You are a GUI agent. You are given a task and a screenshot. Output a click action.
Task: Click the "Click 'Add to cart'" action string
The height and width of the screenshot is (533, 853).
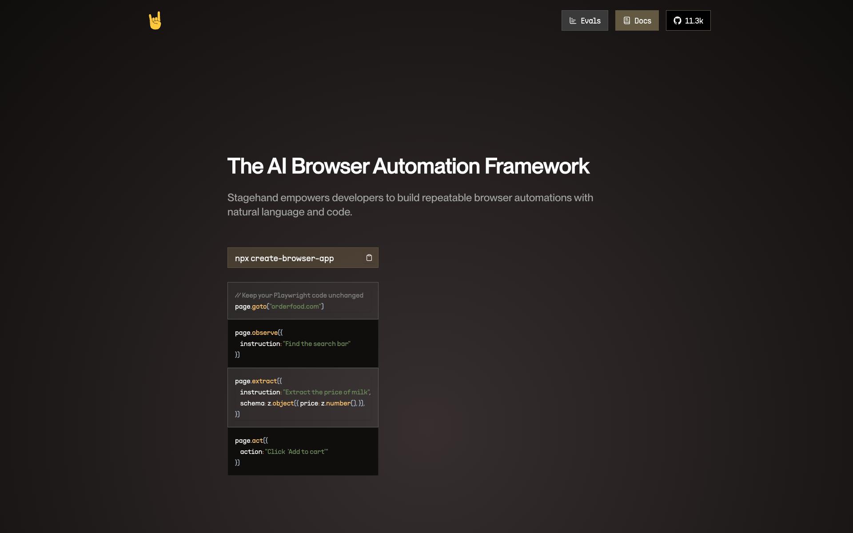pos(296,452)
